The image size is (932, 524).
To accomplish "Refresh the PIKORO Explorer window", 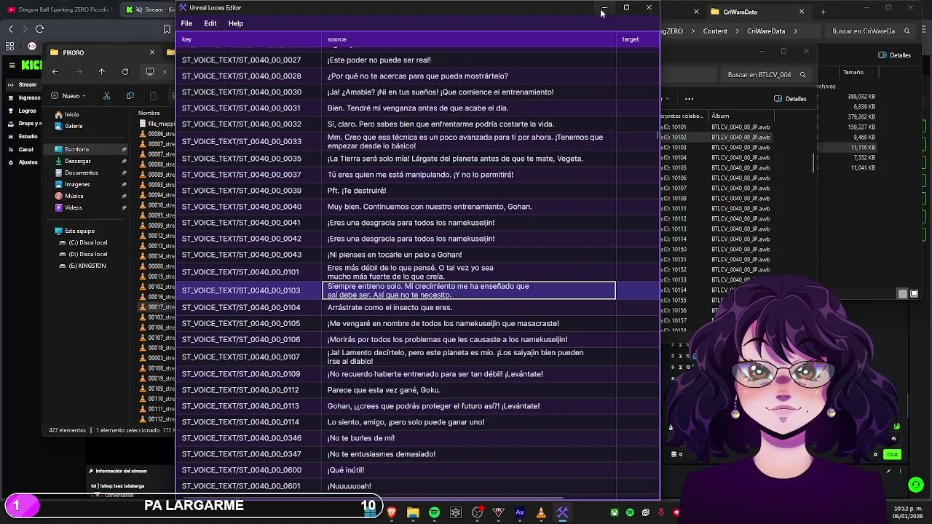I will point(125,71).
